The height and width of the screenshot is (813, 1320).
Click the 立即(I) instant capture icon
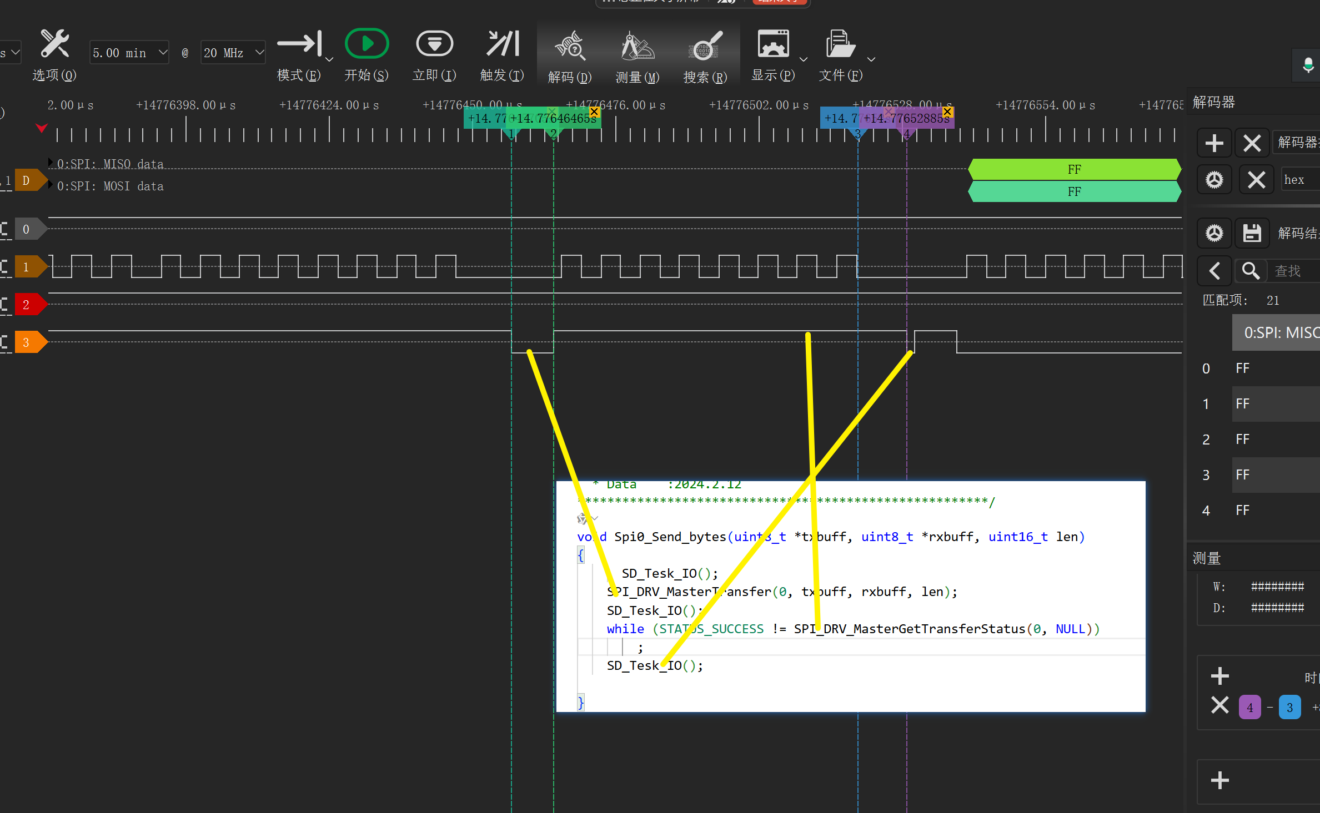[434, 44]
